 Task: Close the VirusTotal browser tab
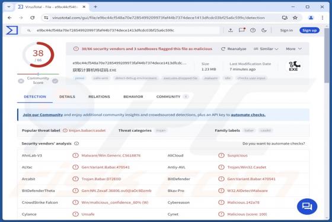[x=84, y=7]
